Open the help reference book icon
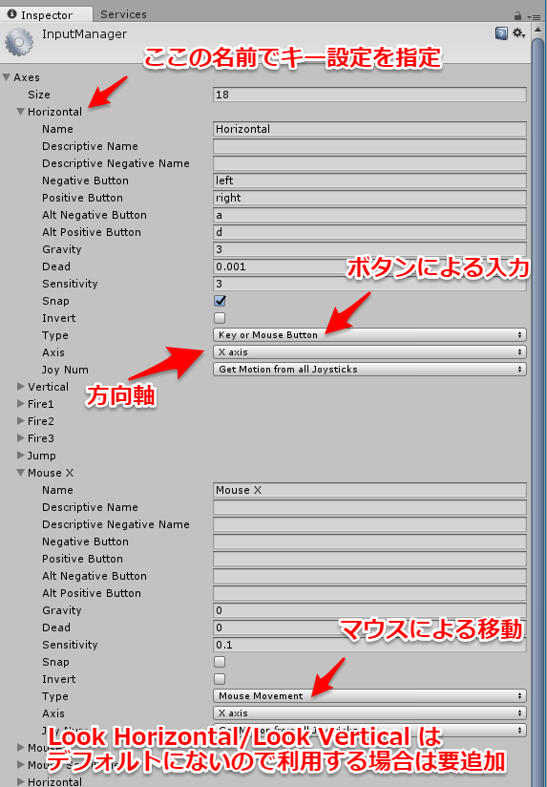547x787 pixels. (501, 33)
